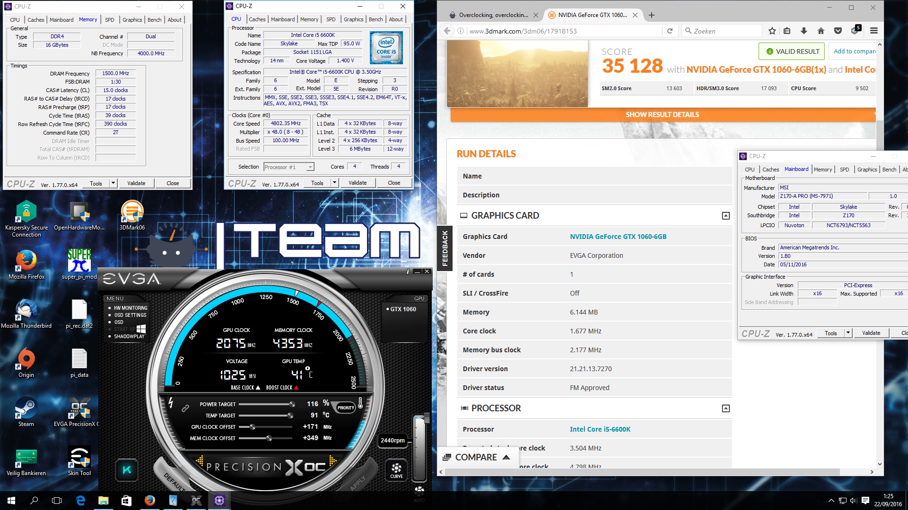Open 3DMark06 desktop icon
The image size is (908, 510).
click(x=132, y=215)
